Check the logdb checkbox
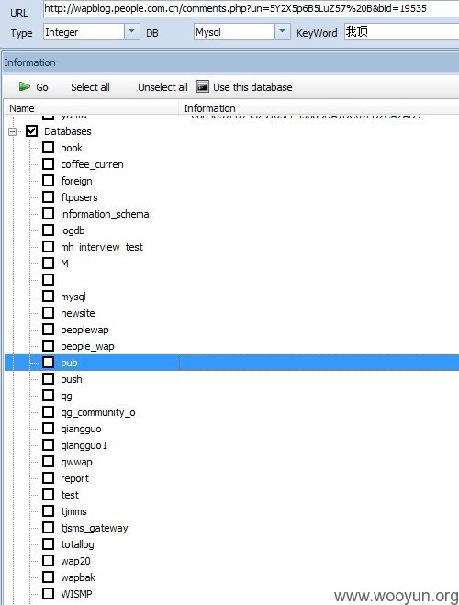 (x=49, y=230)
